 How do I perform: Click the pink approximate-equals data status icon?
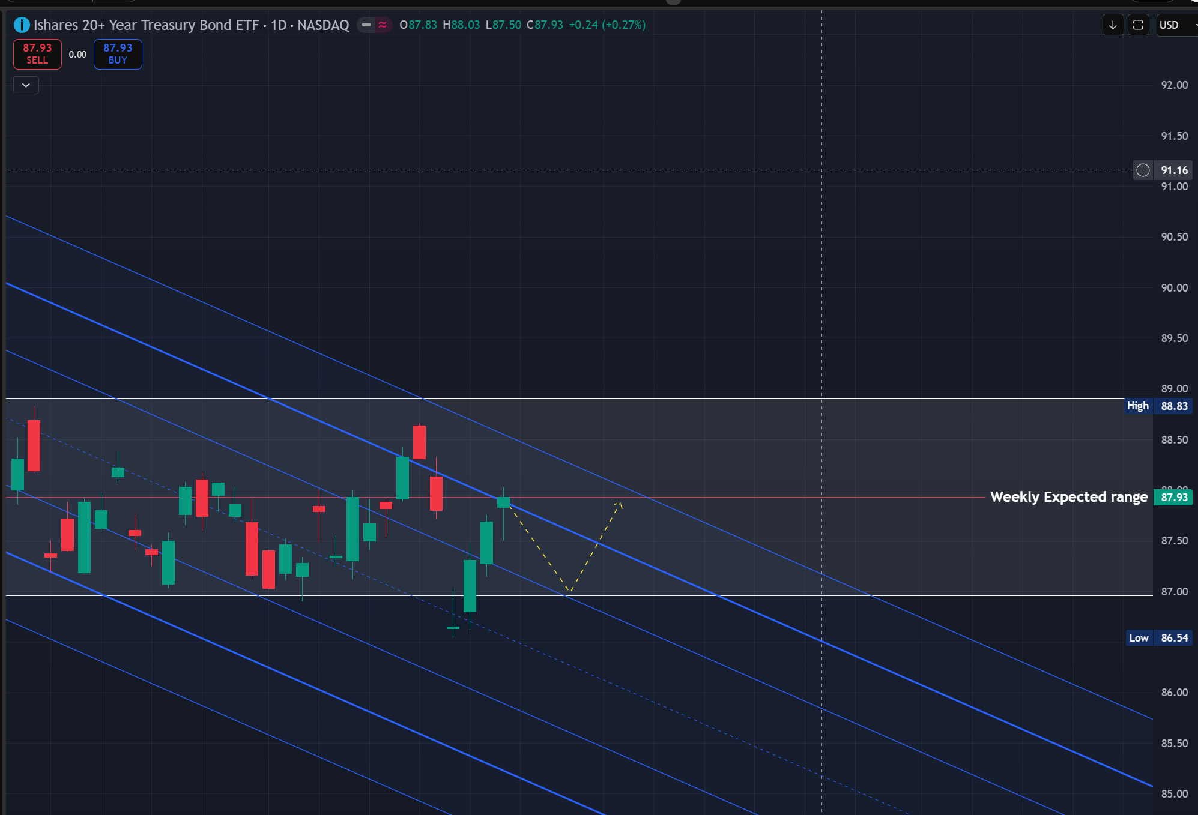tap(383, 25)
